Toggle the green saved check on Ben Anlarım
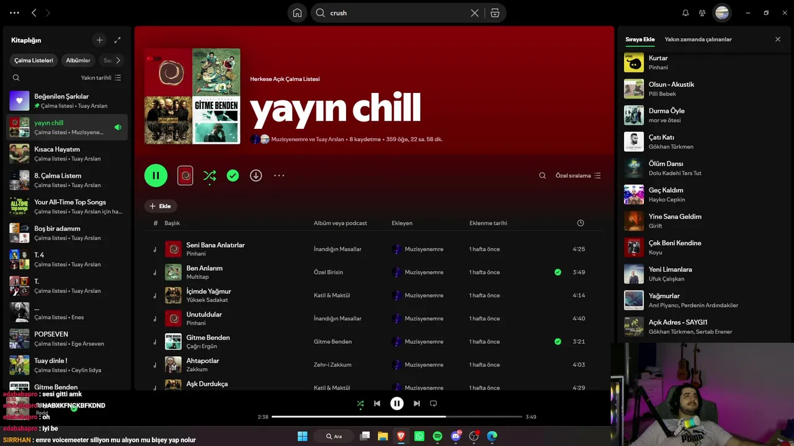794x446 pixels. click(558, 272)
